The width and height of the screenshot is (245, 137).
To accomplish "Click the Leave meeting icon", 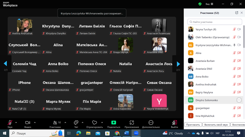I will [x=175, y=123].
